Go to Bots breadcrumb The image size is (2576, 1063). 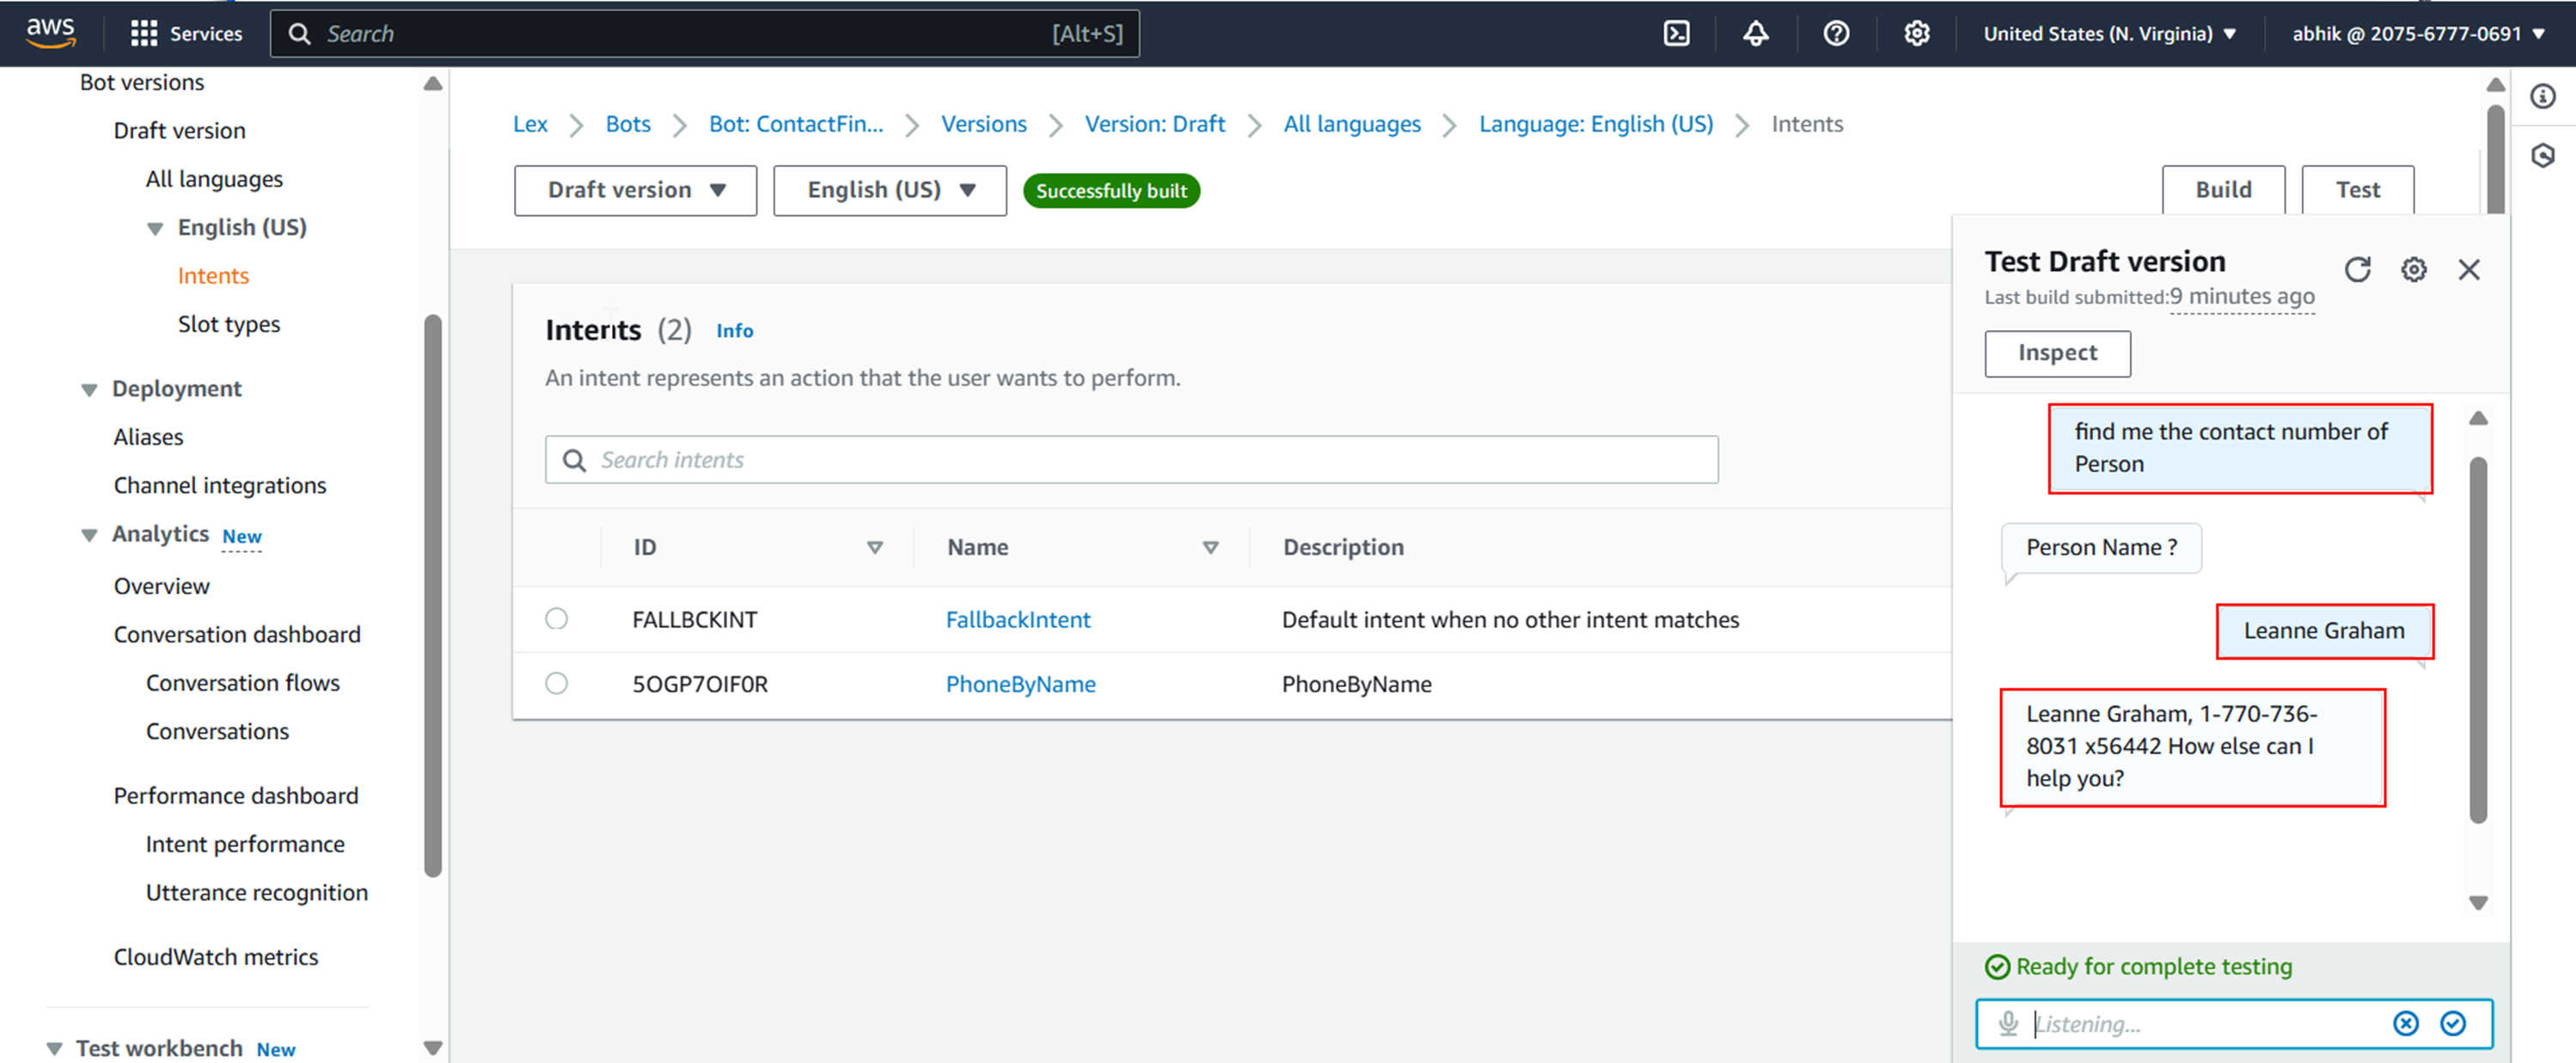point(628,124)
